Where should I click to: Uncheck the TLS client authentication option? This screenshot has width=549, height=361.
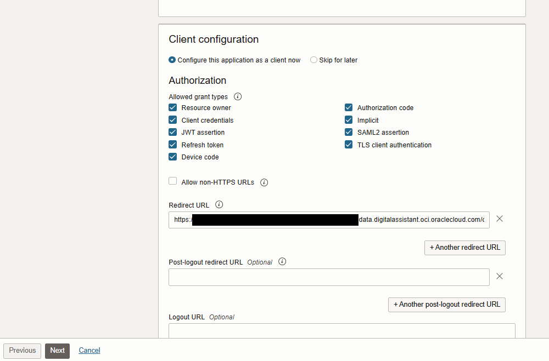point(349,145)
